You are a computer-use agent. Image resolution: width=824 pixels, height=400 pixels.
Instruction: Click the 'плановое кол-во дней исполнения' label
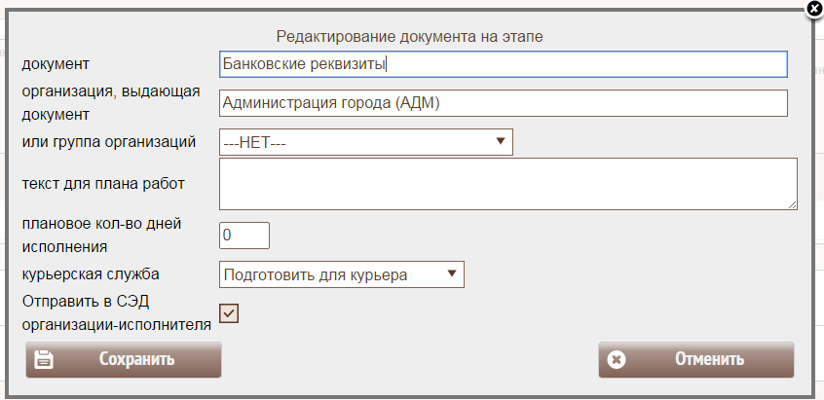pos(101,236)
